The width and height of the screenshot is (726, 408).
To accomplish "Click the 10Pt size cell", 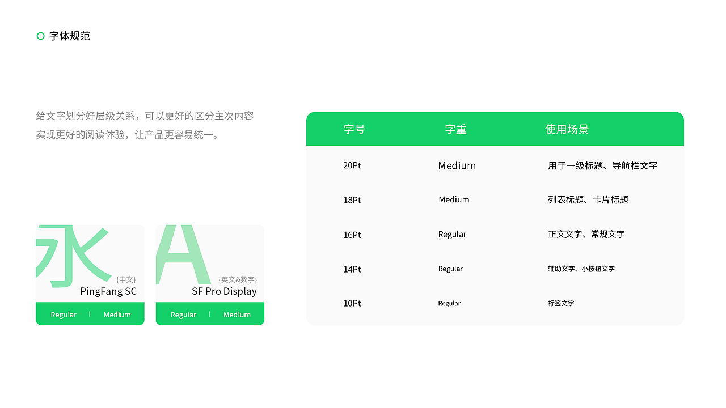I will pos(352,303).
